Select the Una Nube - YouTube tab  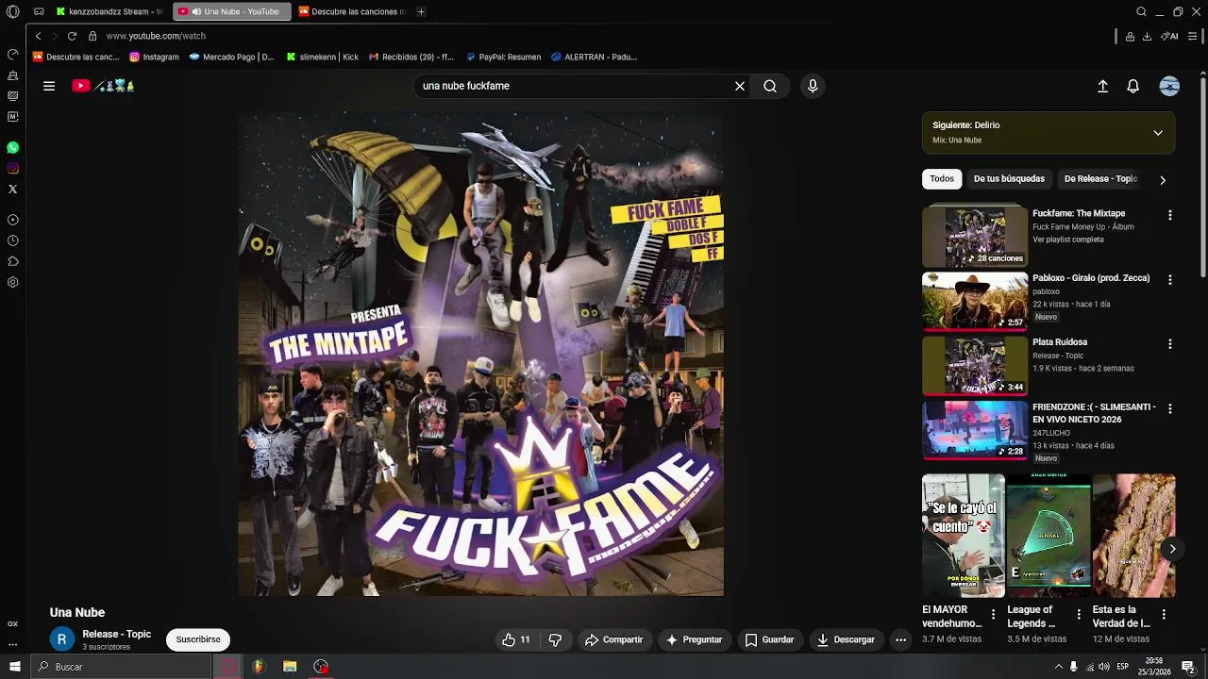click(x=232, y=11)
